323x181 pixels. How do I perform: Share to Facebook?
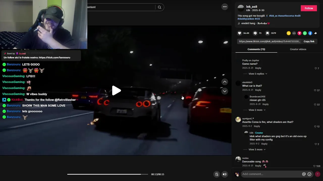coord(310,33)
